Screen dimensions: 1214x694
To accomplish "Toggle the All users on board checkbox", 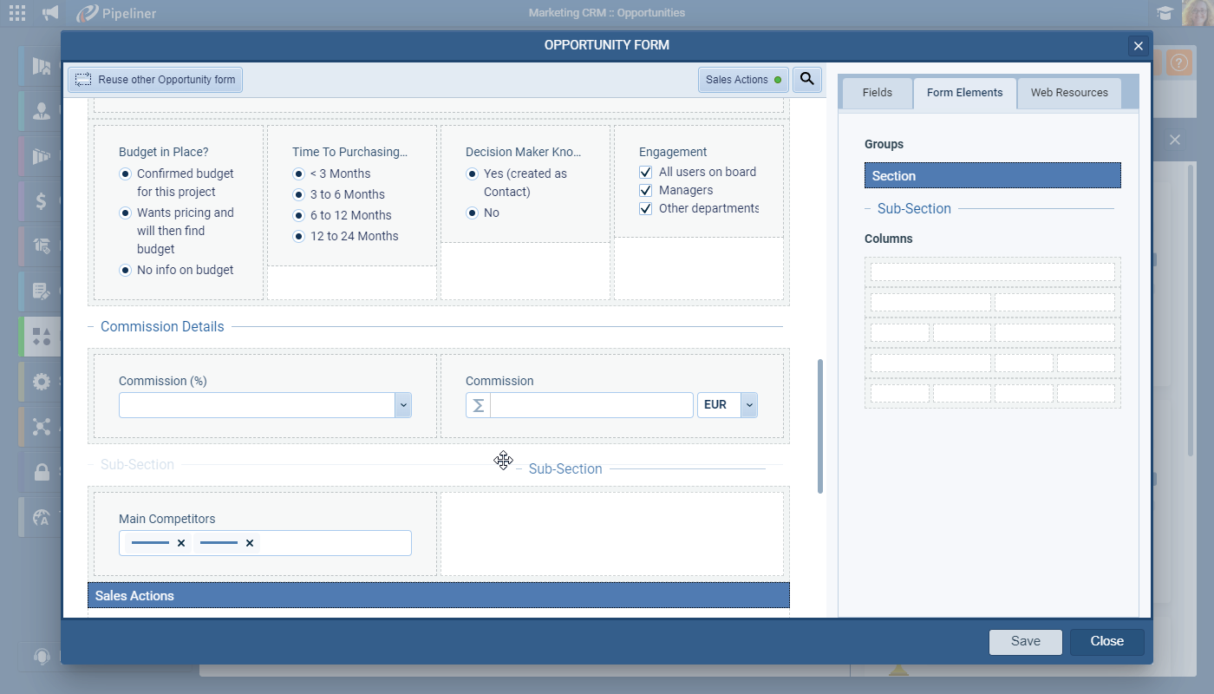I will pyautogui.click(x=645, y=172).
